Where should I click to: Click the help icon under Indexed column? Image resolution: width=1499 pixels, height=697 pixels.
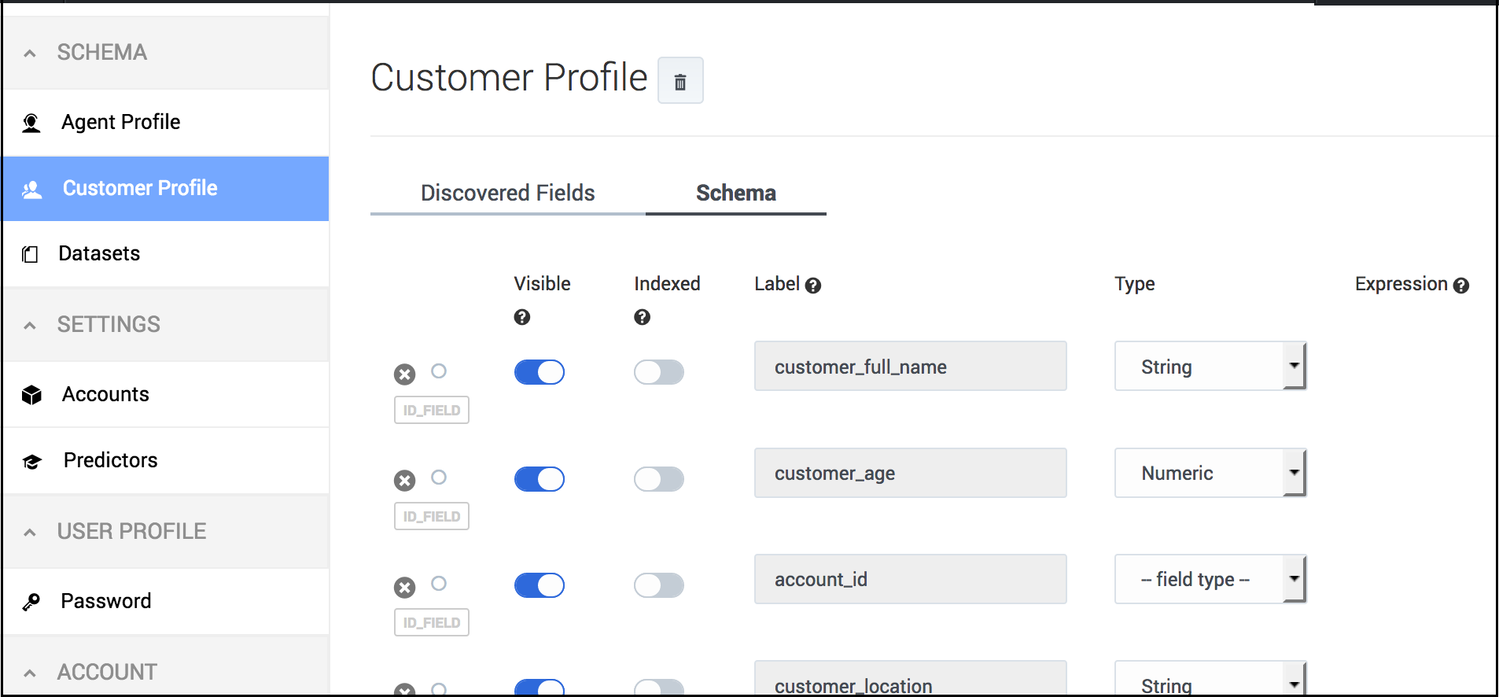pos(643,317)
